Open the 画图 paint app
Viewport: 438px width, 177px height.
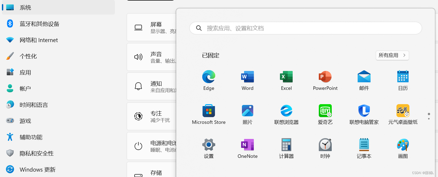(403, 148)
